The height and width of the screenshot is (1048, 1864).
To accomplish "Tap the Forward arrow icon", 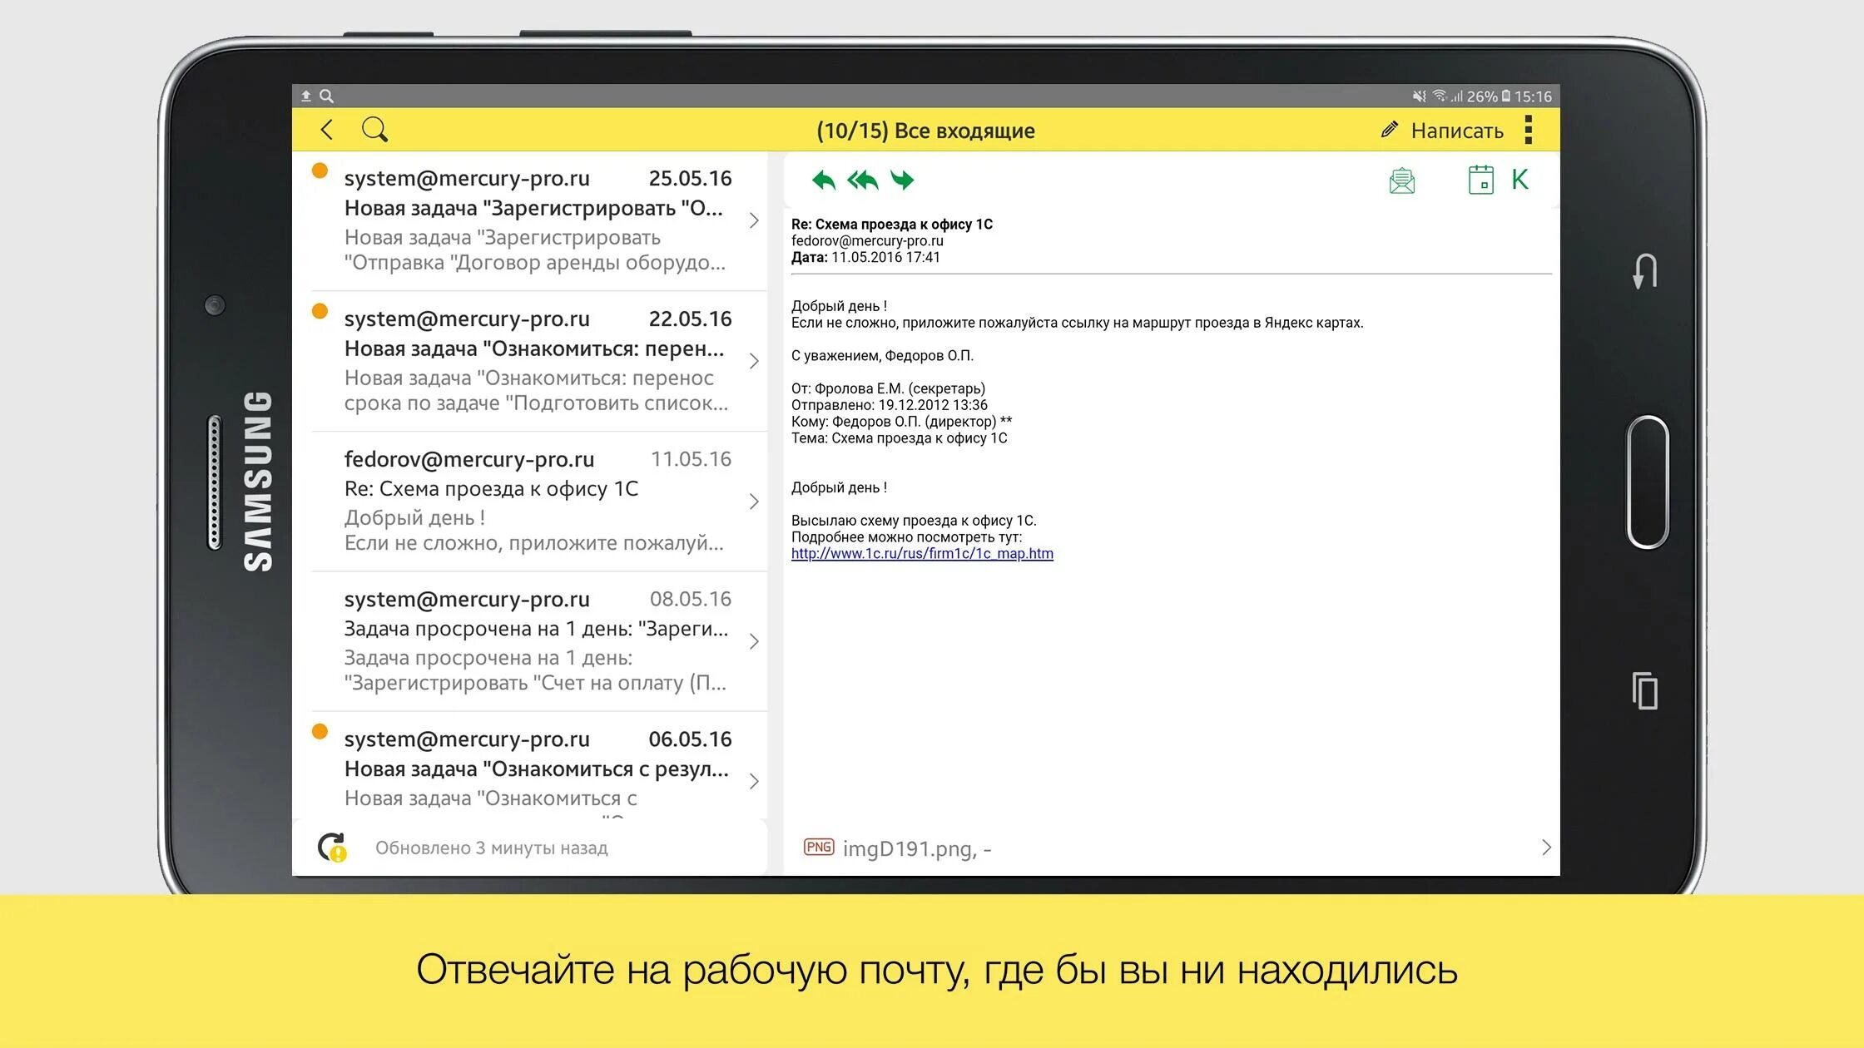I will pyautogui.click(x=902, y=180).
